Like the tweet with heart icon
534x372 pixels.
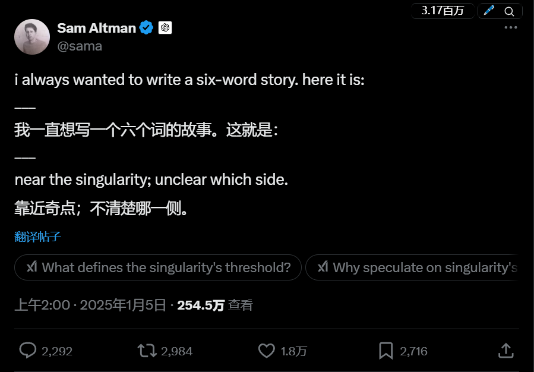[267, 351]
